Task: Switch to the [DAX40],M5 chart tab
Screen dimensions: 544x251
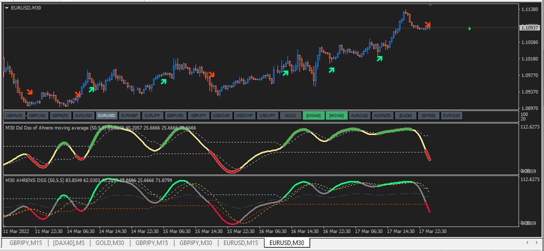Action: [x=69, y=243]
